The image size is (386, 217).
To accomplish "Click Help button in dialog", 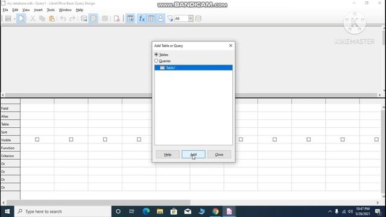I will (168, 154).
